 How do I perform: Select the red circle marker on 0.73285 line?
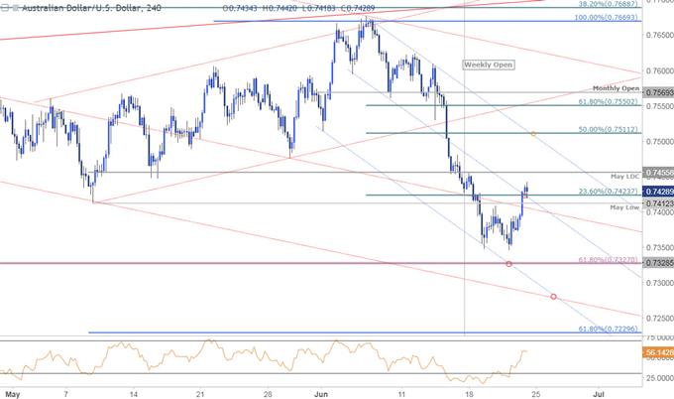[x=508, y=264]
